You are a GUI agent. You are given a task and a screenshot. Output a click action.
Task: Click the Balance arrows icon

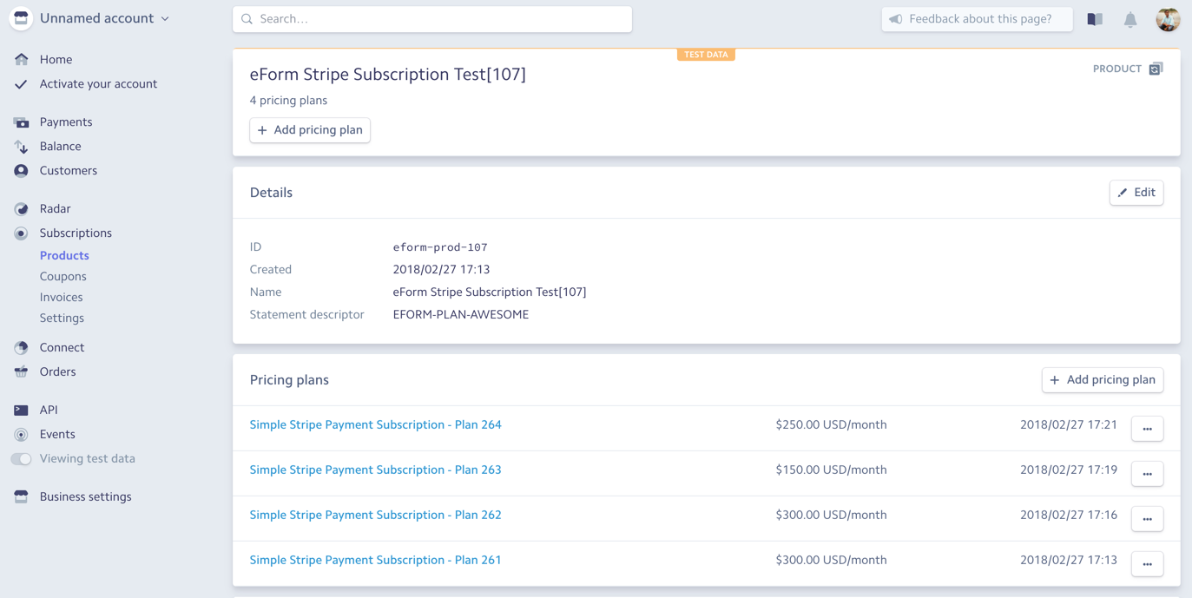[x=21, y=147]
